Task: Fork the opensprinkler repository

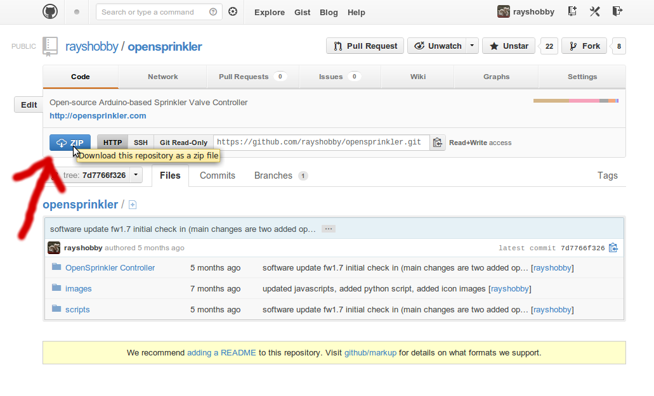Action: (584, 46)
